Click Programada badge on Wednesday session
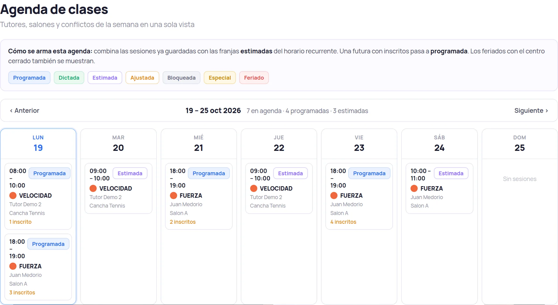Viewport: 558px width, 305px height. pyautogui.click(x=209, y=173)
